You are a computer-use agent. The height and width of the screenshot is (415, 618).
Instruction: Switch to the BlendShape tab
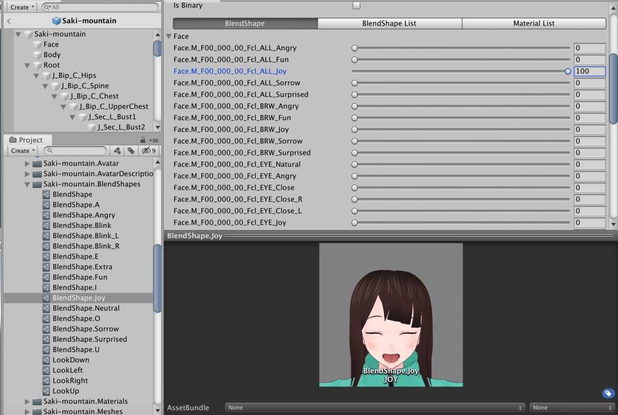click(245, 23)
